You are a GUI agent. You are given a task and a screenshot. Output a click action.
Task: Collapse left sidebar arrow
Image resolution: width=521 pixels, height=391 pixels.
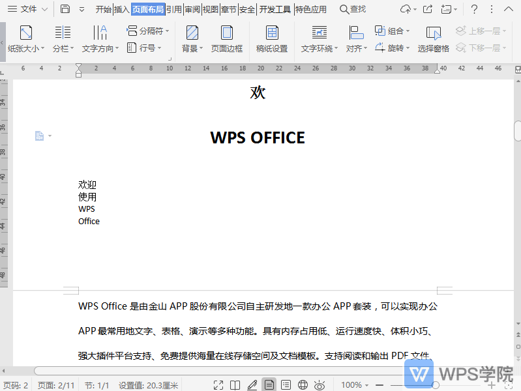tap(3, 42)
